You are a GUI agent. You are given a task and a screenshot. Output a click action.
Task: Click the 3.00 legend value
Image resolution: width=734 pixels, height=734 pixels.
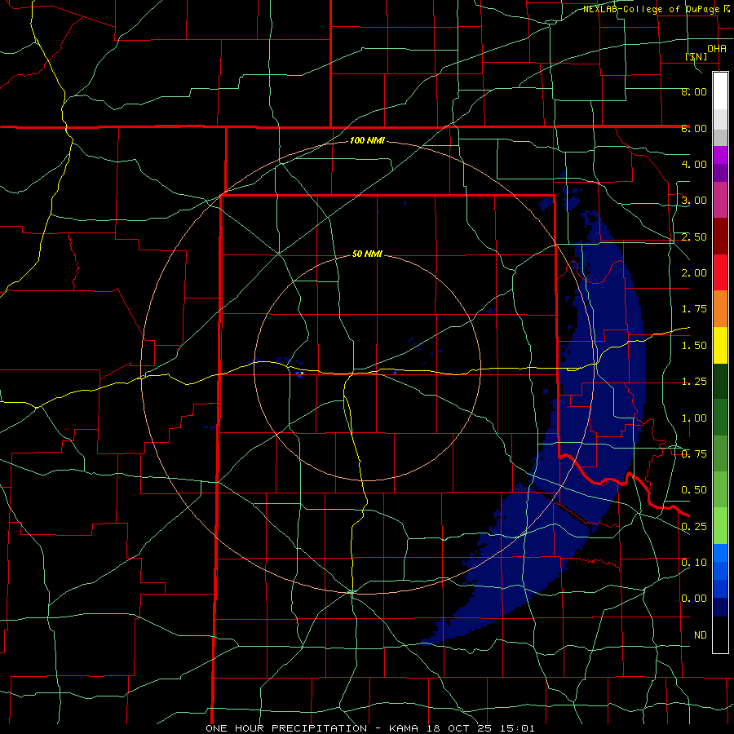(x=694, y=201)
